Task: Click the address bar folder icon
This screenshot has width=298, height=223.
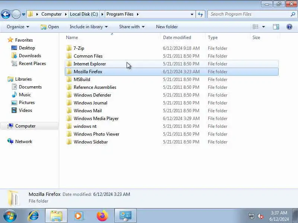Action: (31, 14)
